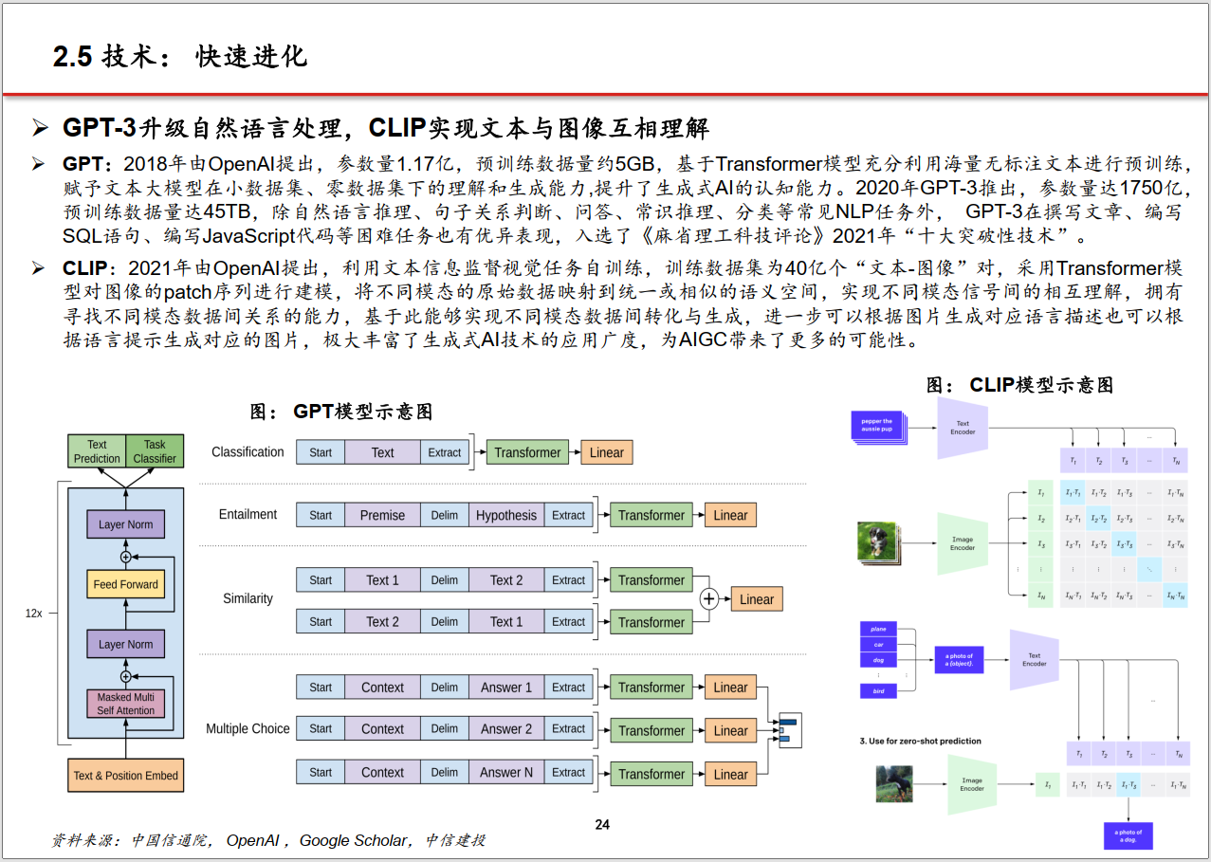This screenshot has height=862, width=1211.
Task: Click the 'Similarity' task label
Action: pos(248,599)
